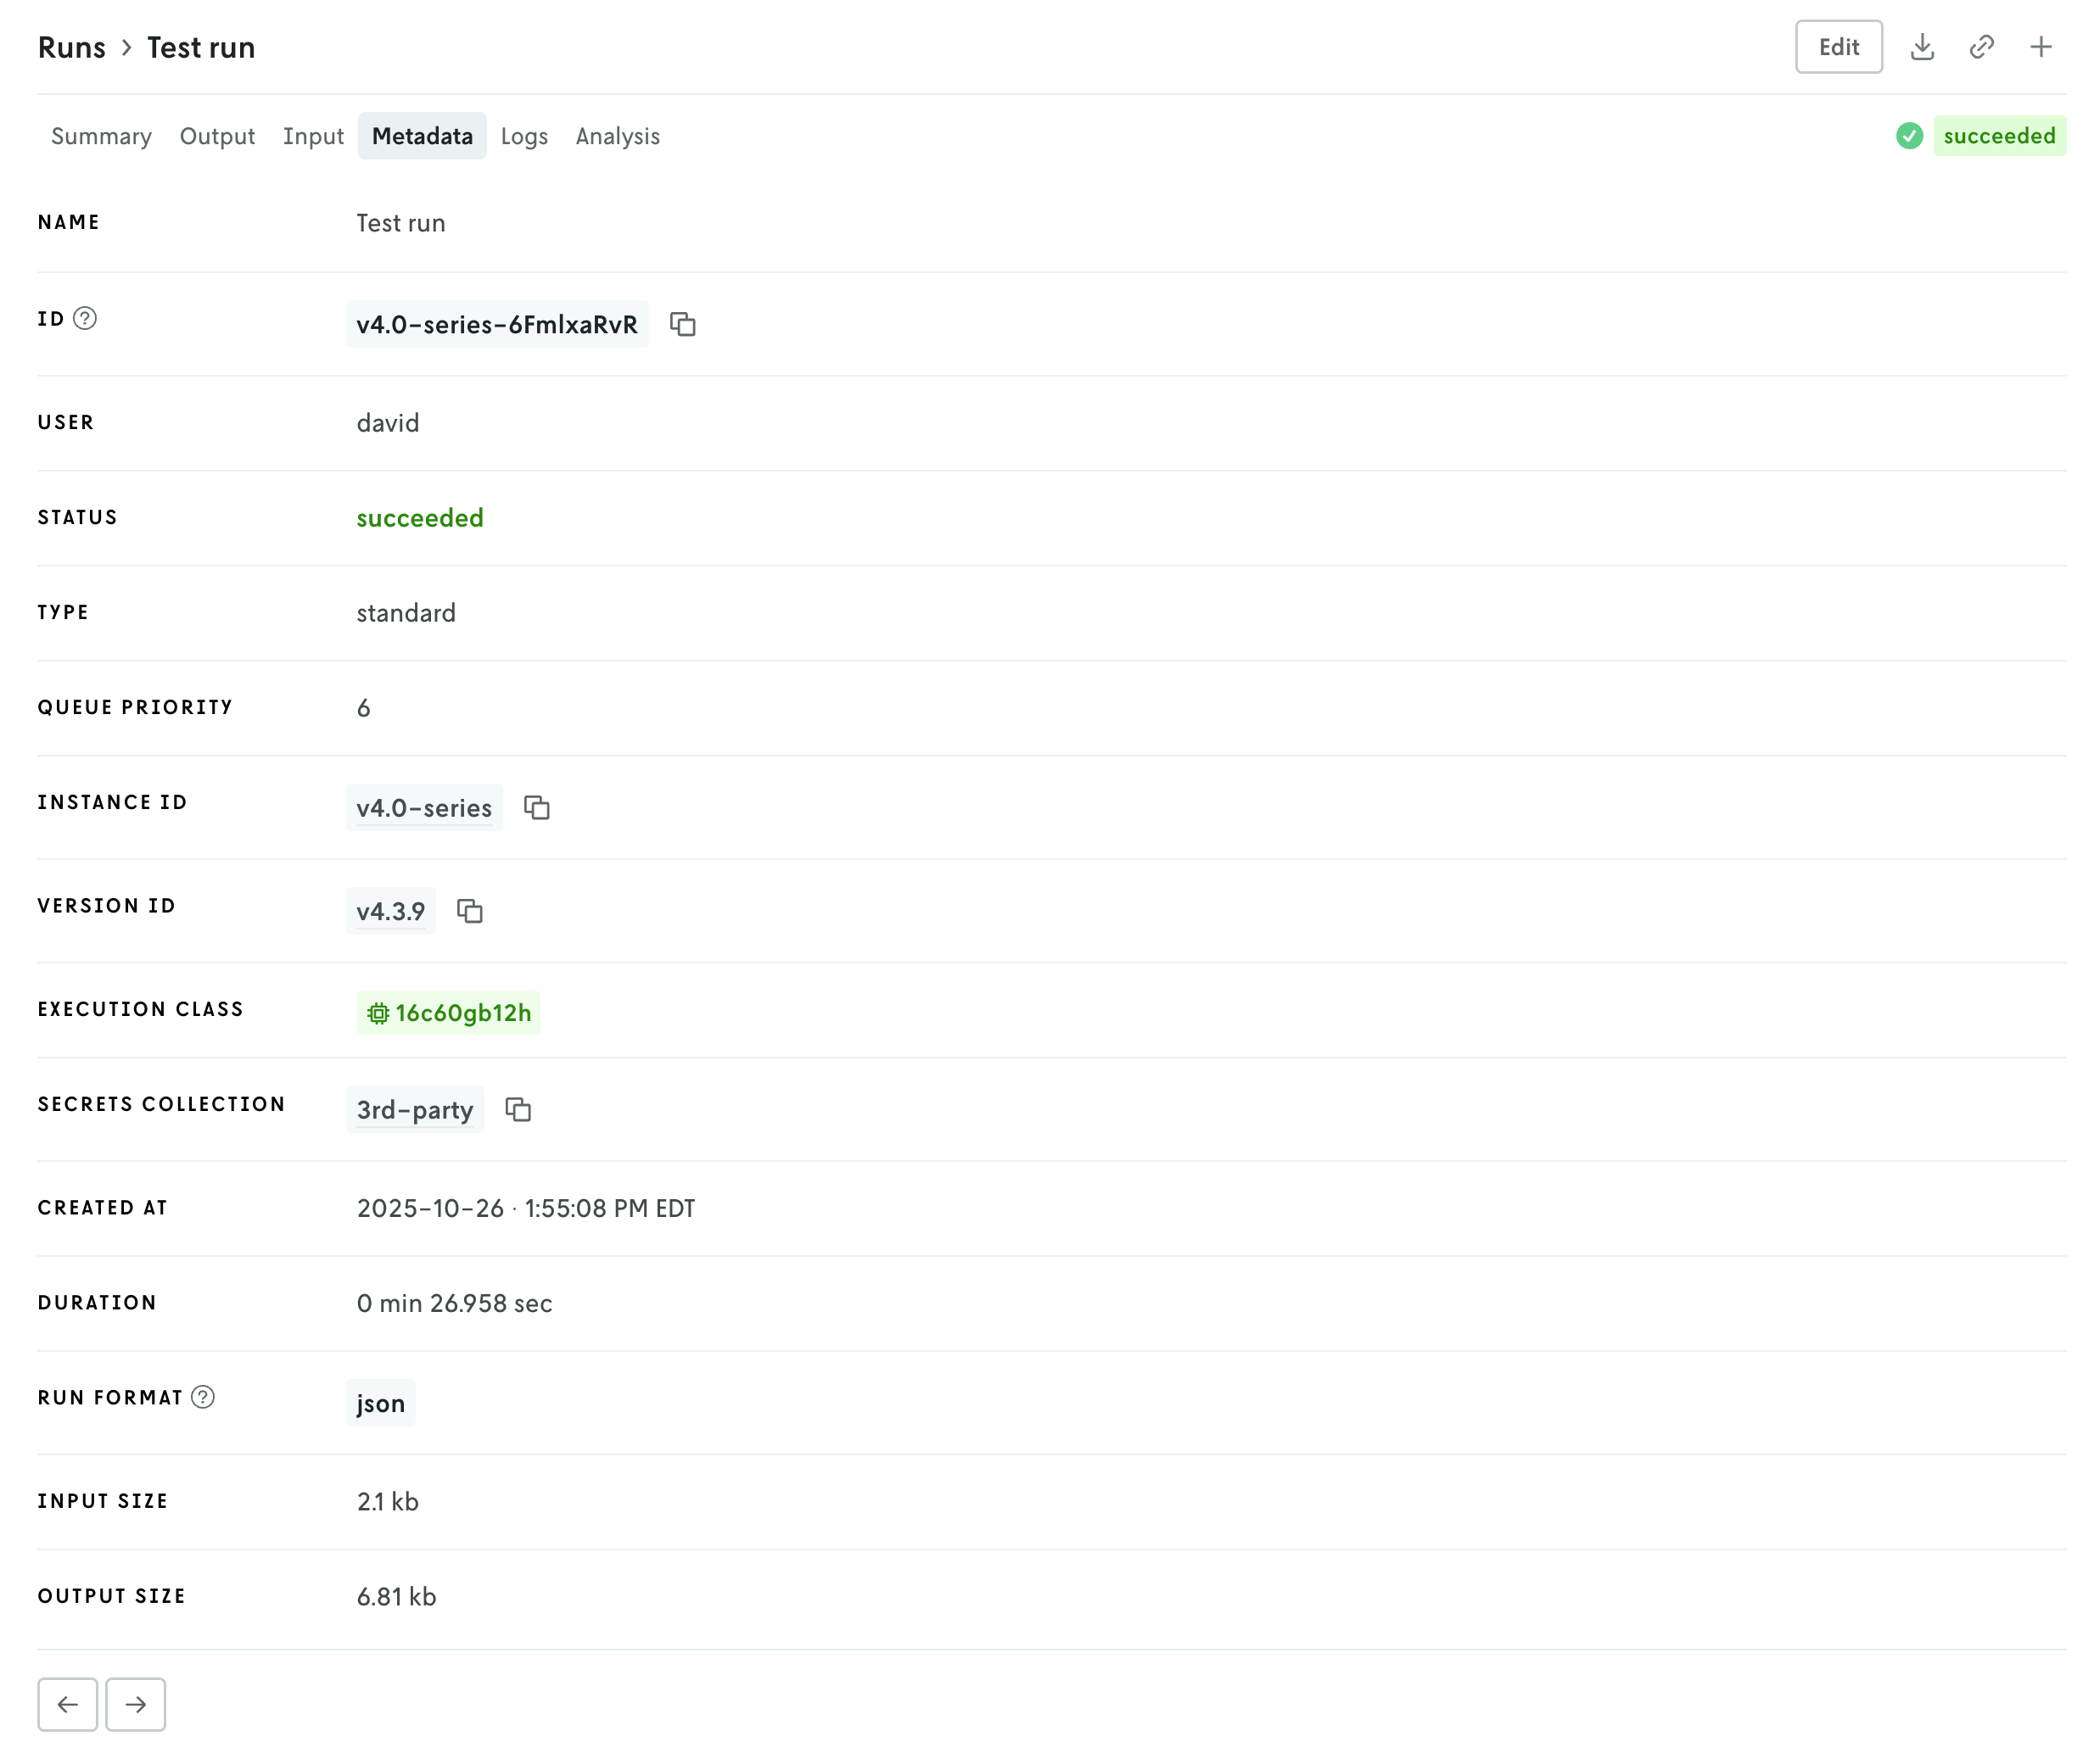Navigate to the previous run
2094x1764 pixels.
pos(67,1704)
